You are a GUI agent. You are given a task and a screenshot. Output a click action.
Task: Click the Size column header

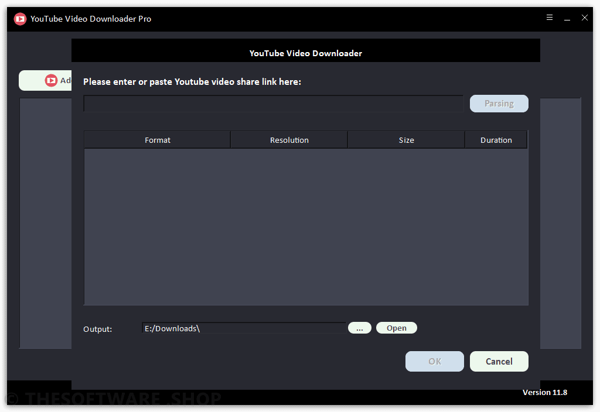(x=407, y=140)
